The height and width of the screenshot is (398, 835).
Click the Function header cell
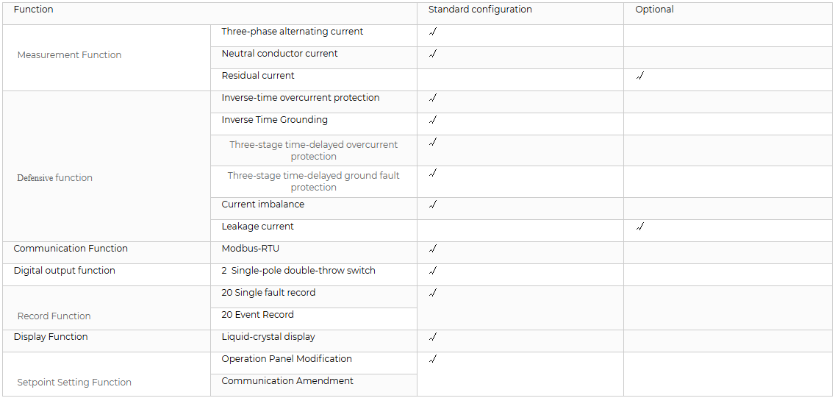209,14
